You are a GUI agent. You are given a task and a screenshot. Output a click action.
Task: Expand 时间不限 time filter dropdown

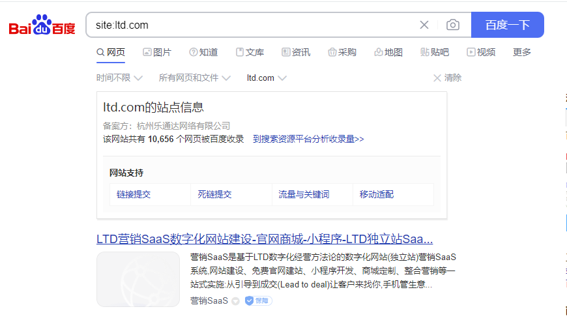[x=119, y=78]
